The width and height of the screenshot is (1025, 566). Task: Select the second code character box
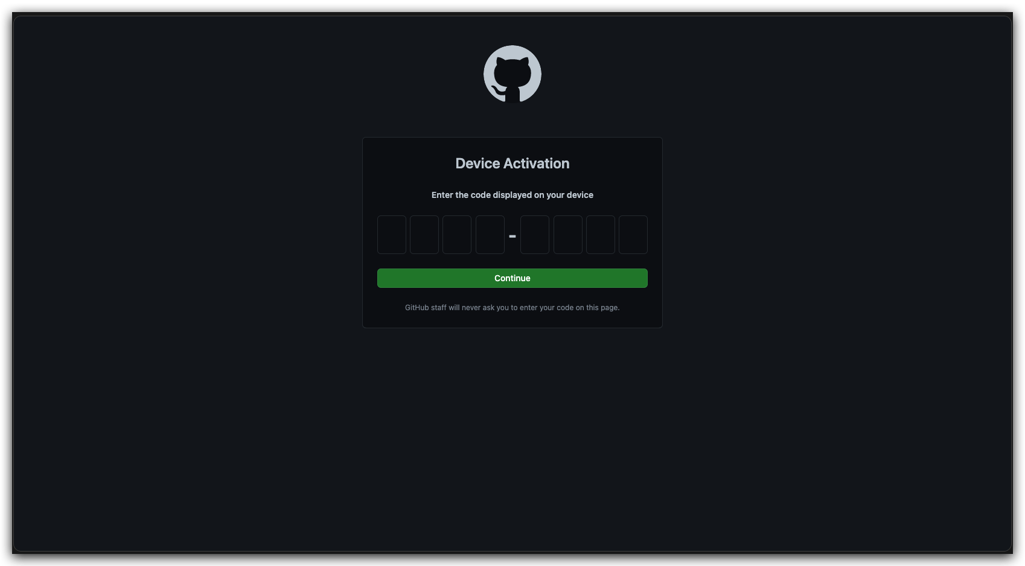[x=424, y=235]
